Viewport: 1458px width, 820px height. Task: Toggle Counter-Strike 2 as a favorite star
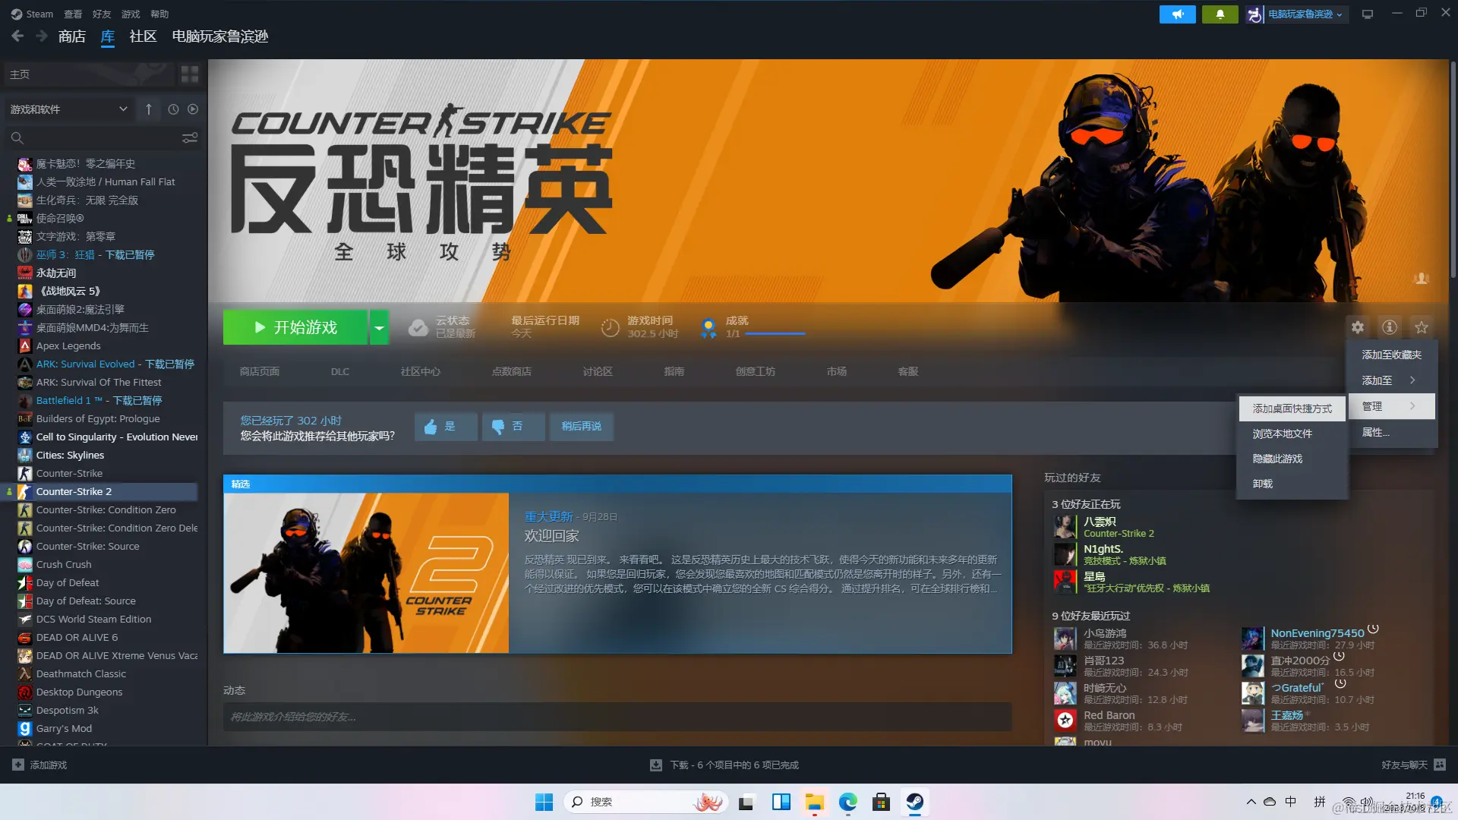[1422, 327]
